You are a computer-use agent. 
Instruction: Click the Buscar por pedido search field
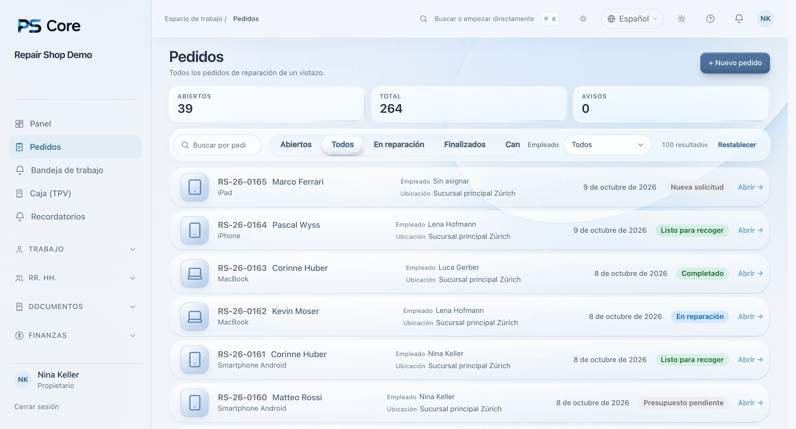217,145
